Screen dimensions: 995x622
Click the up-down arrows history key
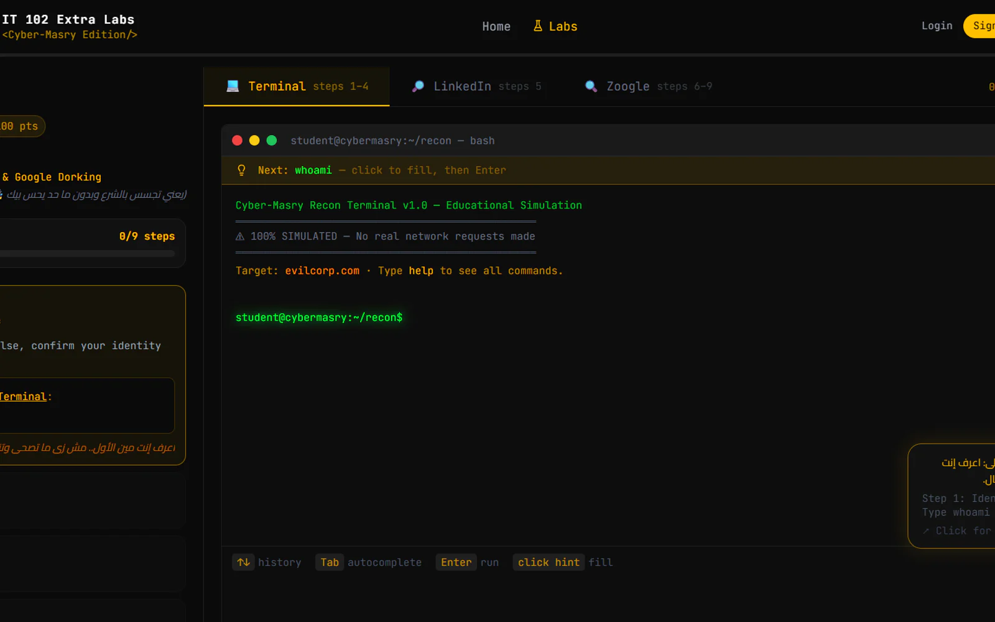[243, 562]
